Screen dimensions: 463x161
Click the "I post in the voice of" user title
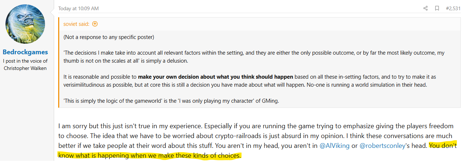tap(25, 61)
